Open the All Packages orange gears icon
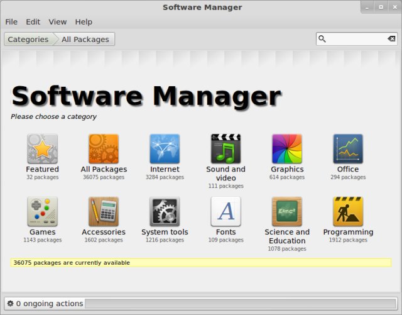 coord(104,148)
